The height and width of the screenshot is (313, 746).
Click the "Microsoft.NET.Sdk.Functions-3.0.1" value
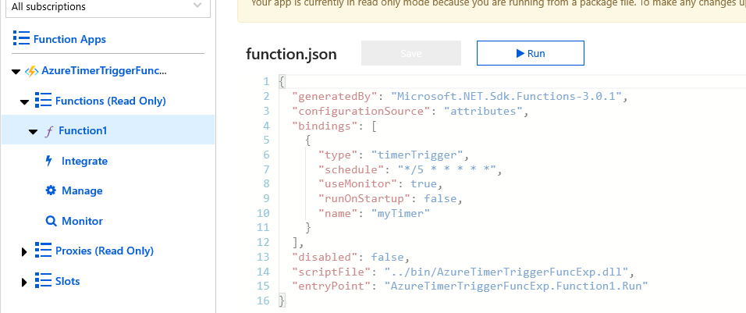coord(506,97)
